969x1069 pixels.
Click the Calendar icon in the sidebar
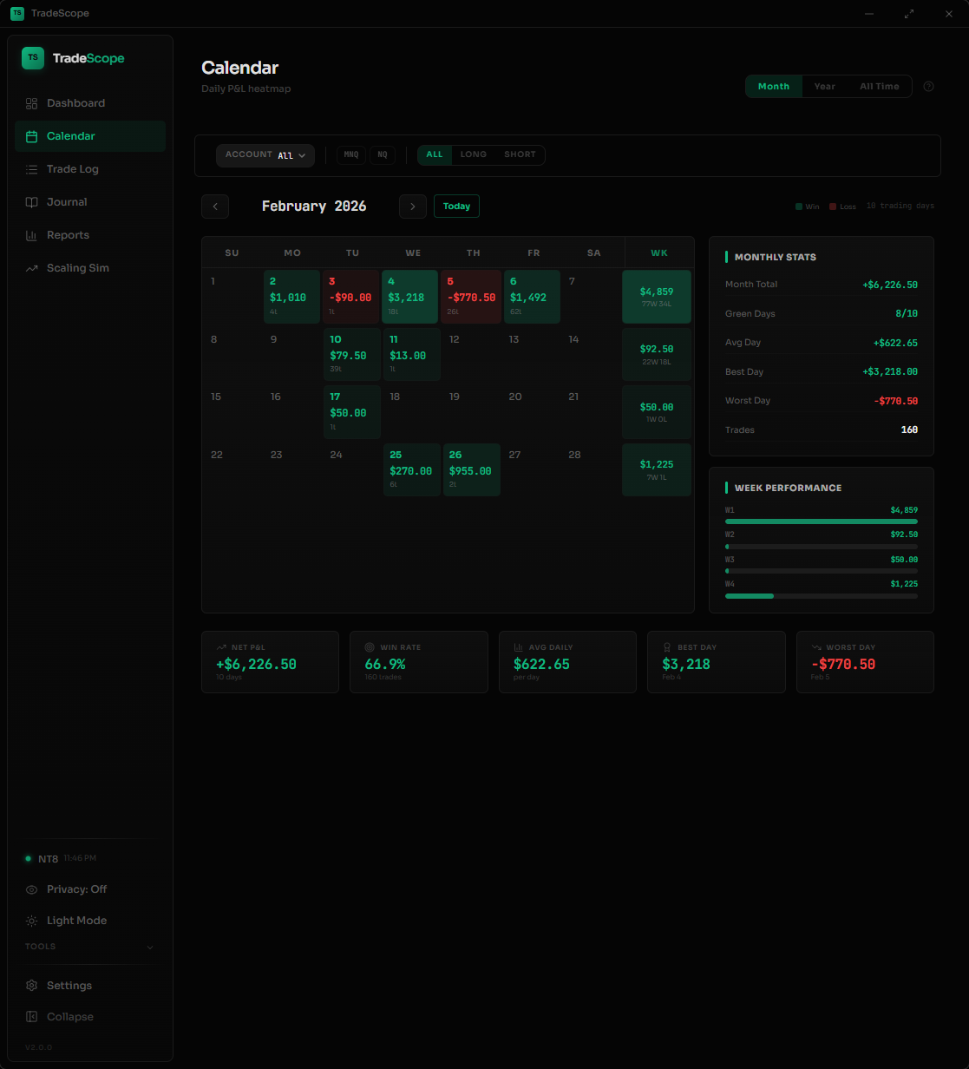[x=31, y=135]
